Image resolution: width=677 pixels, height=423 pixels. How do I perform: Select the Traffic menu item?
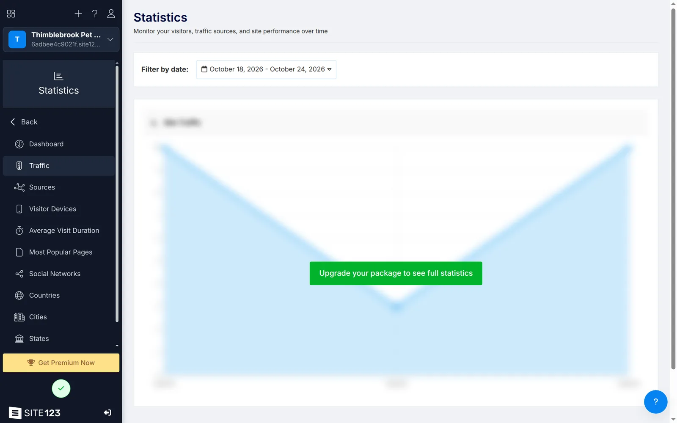[x=59, y=166]
